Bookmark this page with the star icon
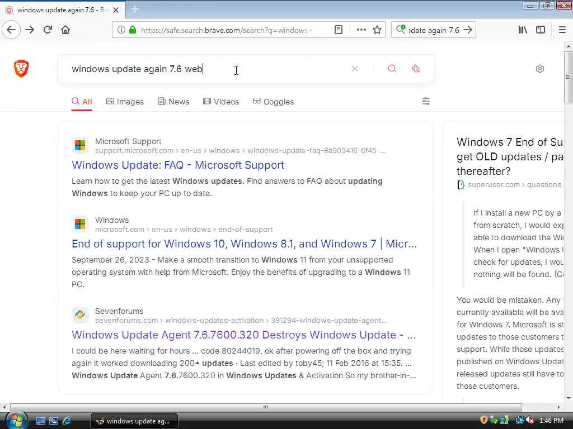Screen dimensions: 573x429 point(377,30)
